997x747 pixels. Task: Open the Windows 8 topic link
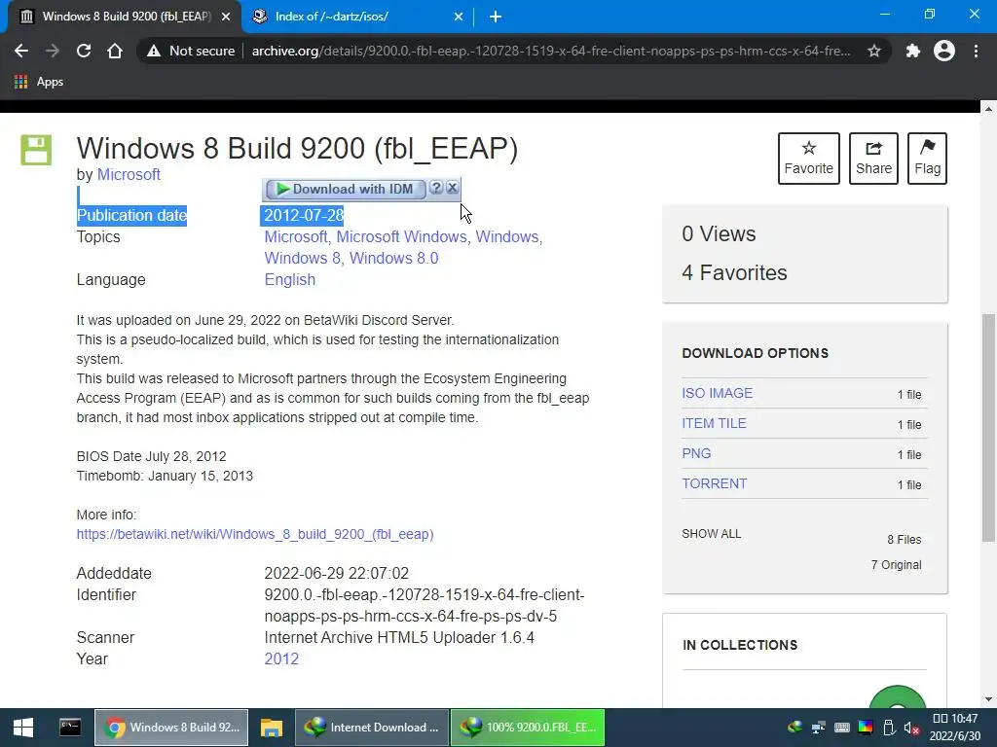pyautogui.click(x=302, y=259)
